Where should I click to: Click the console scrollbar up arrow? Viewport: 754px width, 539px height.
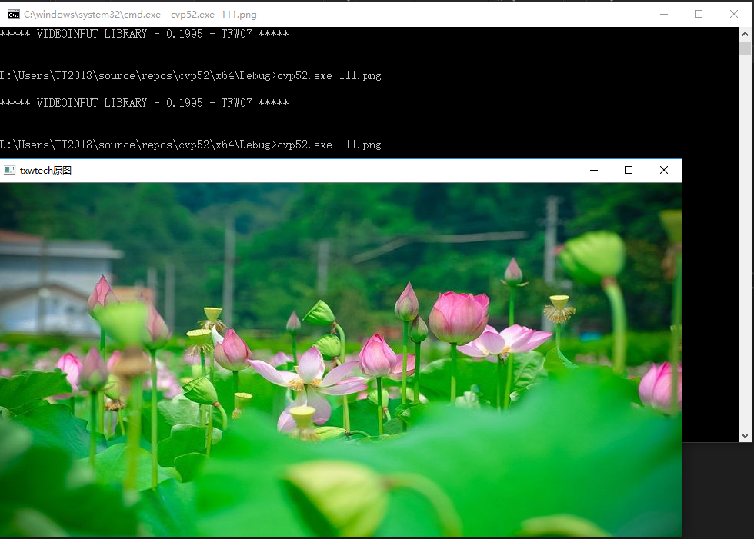coord(745,34)
